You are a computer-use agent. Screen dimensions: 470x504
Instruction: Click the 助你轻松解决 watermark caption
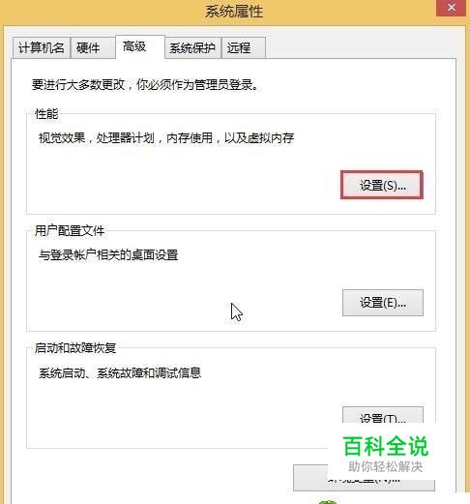coord(386,466)
